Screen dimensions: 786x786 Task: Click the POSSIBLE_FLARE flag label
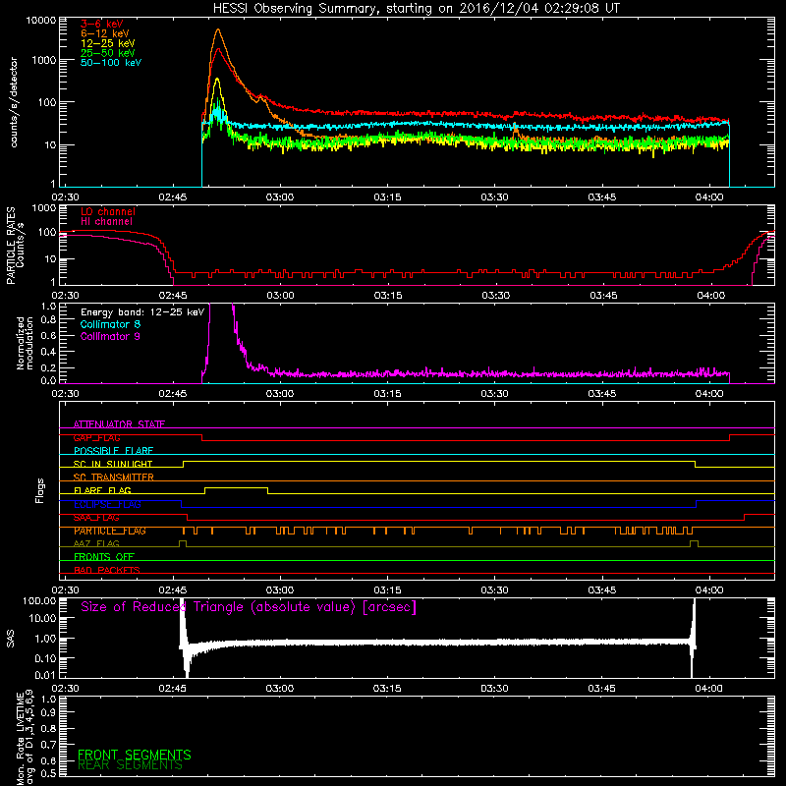click(113, 451)
